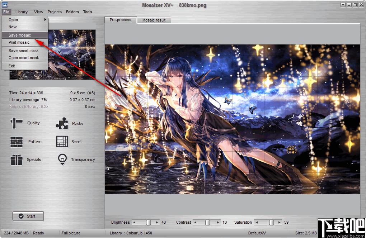
Task: Click the Smart label
Action: pos(76,142)
